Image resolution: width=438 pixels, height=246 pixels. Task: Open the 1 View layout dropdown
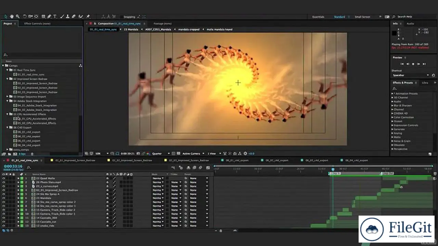[214, 154]
